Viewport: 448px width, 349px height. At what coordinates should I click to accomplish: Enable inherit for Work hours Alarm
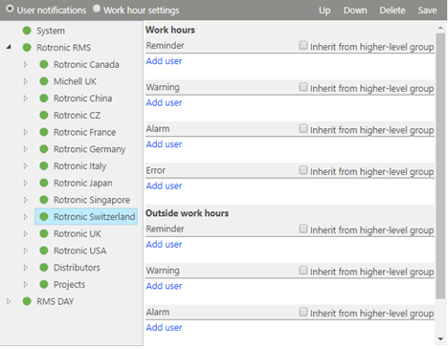[x=303, y=128]
